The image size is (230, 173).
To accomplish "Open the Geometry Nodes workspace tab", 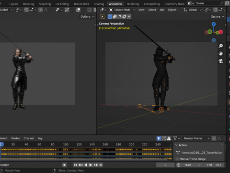I will 174,4.
